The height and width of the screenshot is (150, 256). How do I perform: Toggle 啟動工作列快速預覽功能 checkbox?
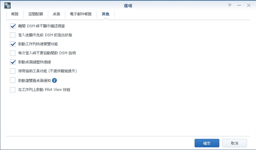13,44
